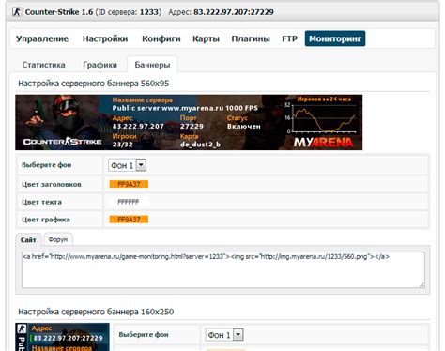Pick the Цвет графика FF9A37 color swatch
The height and width of the screenshot is (351, 445).
point(129,220)
